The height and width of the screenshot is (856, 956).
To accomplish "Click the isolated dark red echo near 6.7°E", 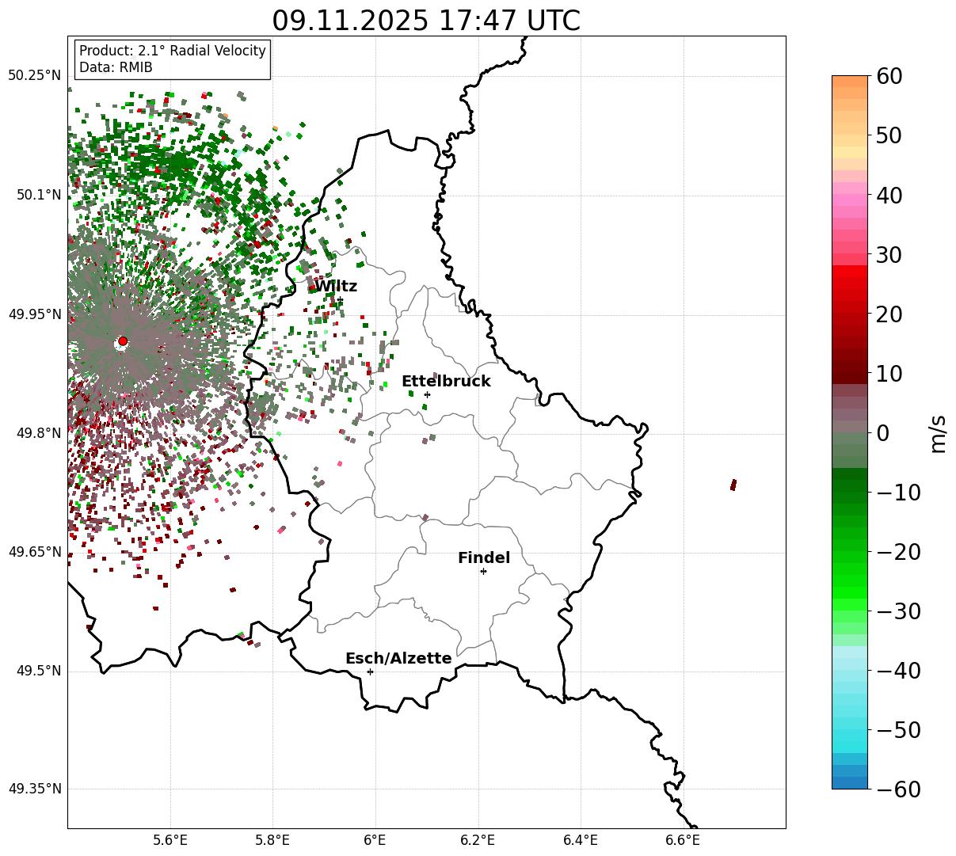I will coord(733,485).
